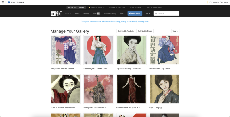This screenshot has width=230, height=117.
Task: Open Custom Printing page
Action: (110, 13)
